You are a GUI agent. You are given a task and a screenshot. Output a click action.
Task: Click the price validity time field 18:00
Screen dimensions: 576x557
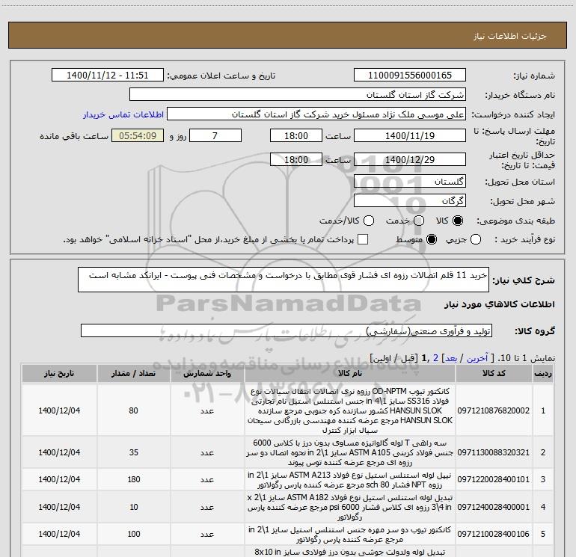(296, 159)
